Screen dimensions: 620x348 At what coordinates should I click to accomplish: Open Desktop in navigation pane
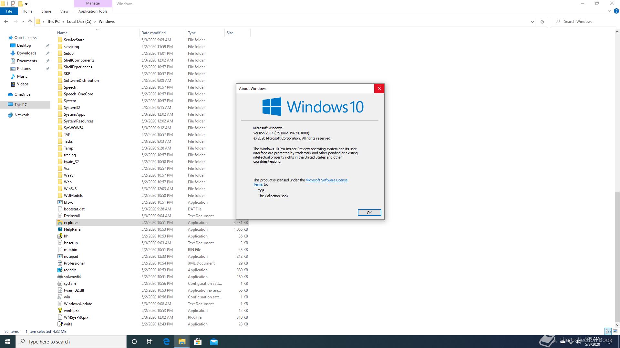tap(24, 45)
